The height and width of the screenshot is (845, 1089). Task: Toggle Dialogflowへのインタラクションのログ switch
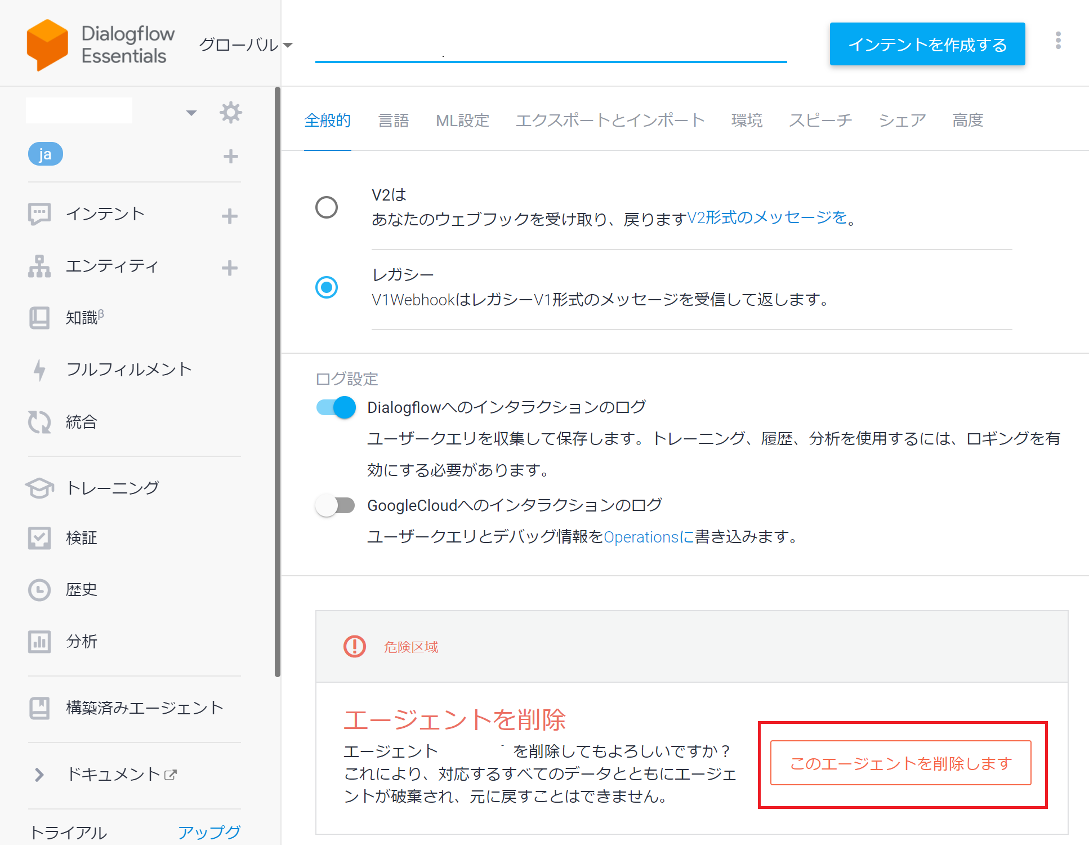coord(336,407)
